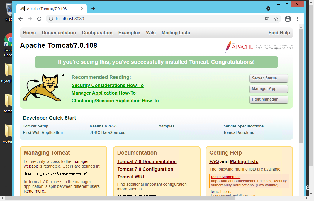The width and height of the screenshot is (314, 201).
Task: Open Mailing Lists in navigation bar
Action: (176, 33)
